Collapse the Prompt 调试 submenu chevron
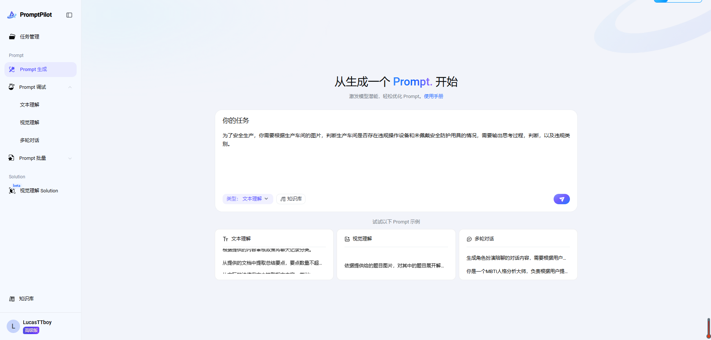711x340 pixels. 70,87
